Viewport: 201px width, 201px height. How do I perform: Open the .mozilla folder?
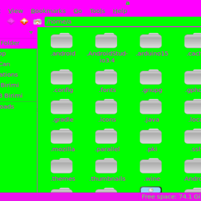click(x=62, y=136)
